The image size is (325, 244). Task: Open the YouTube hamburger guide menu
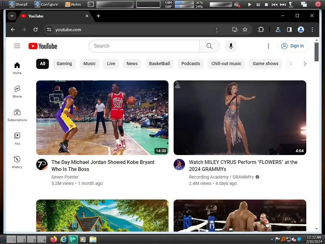(x=17, y=46)
